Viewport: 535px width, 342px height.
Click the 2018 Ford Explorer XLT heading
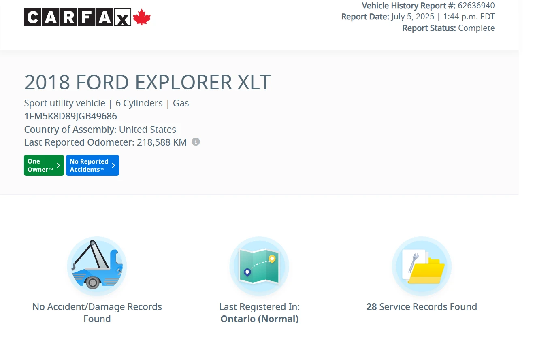click(147, 83)
